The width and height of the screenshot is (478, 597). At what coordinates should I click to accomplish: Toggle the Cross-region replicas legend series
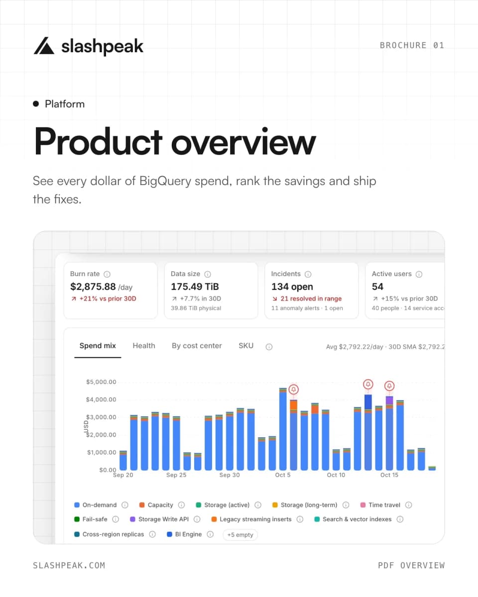point(109,534)
